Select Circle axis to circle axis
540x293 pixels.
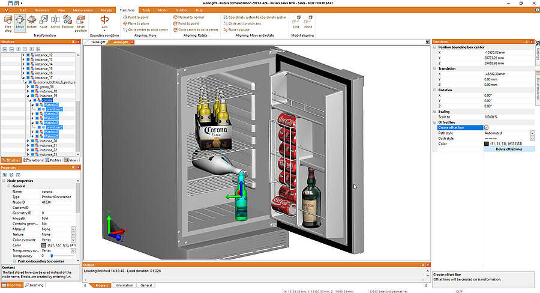point(242,23)
